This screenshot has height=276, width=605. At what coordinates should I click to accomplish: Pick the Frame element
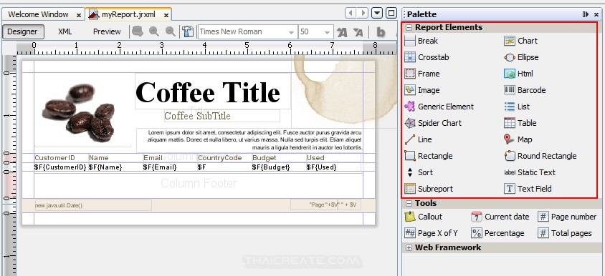(421, 74)
